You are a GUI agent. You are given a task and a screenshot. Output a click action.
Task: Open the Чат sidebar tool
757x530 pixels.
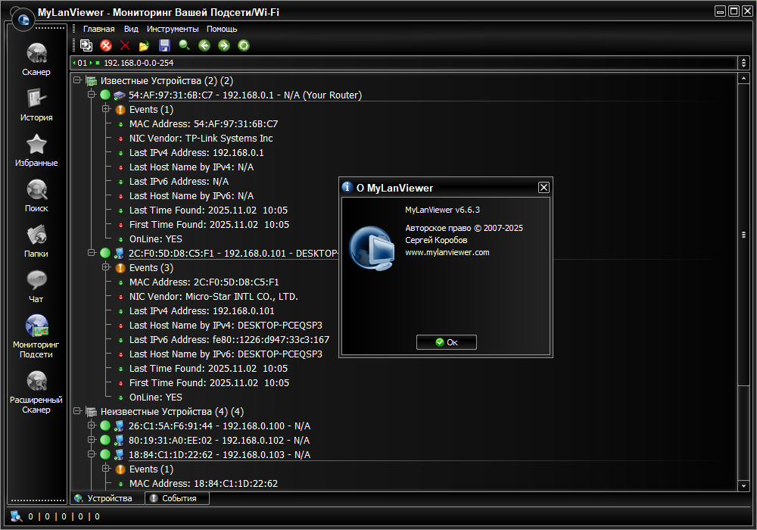36,286
